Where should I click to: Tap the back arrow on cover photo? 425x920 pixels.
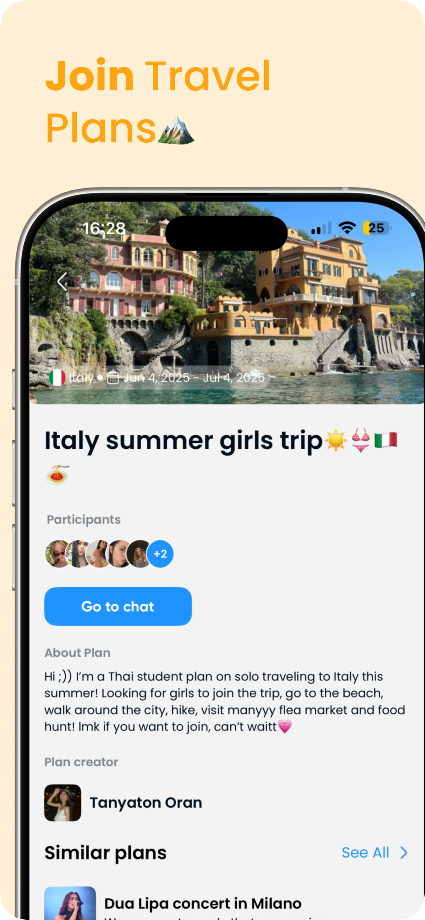tap(63, 281)
